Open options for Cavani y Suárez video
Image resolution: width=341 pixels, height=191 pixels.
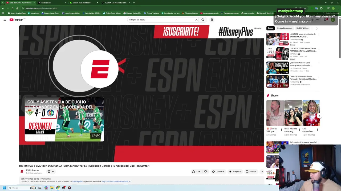[x=319, y=77]
